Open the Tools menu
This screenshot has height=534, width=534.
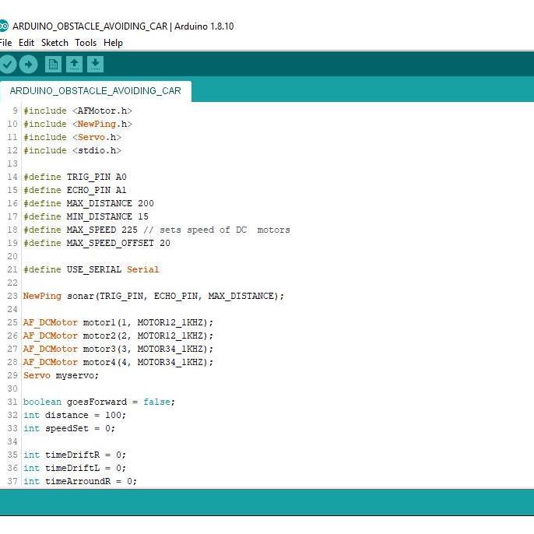pyautogui.click(x=86, y=43)
